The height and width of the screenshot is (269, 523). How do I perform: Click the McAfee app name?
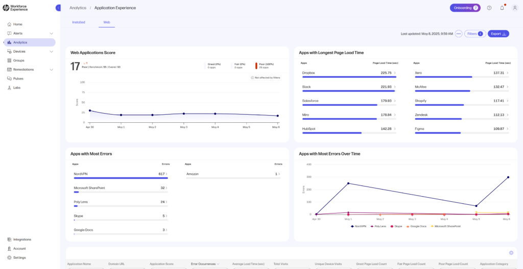point(421,87)
